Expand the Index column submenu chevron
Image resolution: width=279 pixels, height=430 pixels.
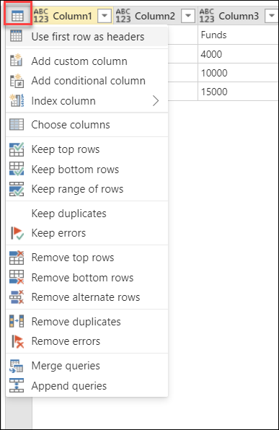[156, 101]
